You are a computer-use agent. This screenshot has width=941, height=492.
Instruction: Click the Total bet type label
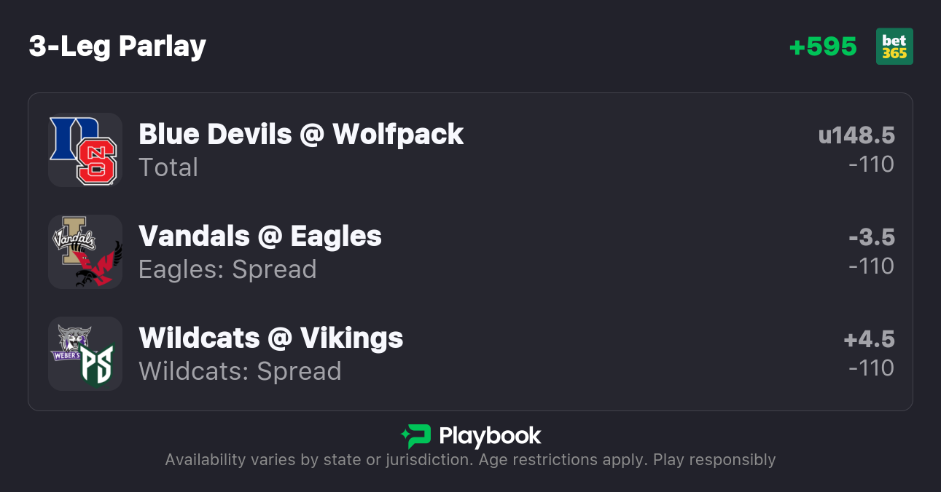click(168, 167)
